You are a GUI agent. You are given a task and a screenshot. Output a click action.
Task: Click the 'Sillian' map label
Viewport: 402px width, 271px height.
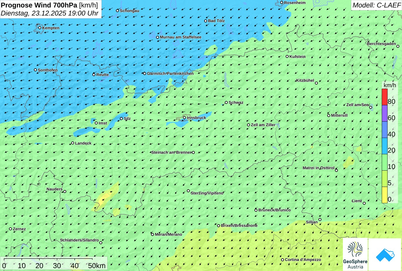click(x=312, y=222)
